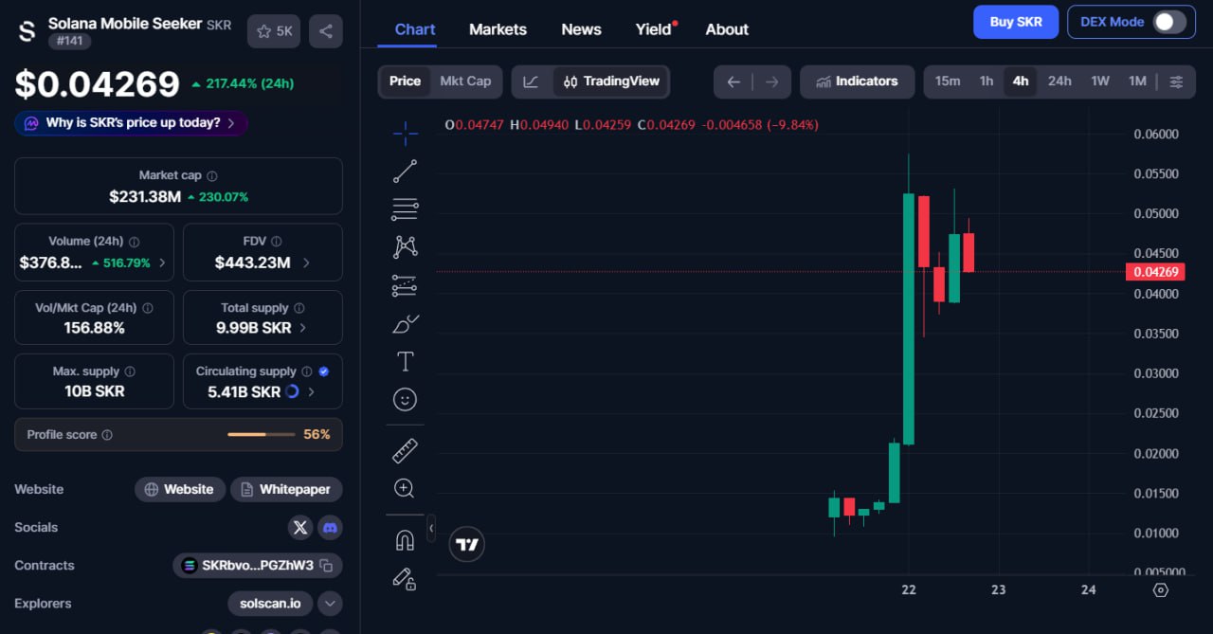The height and width of the screenshot is (634, 1213).
Task: Select the 1h timeframe option
Action: pos(987,82)
